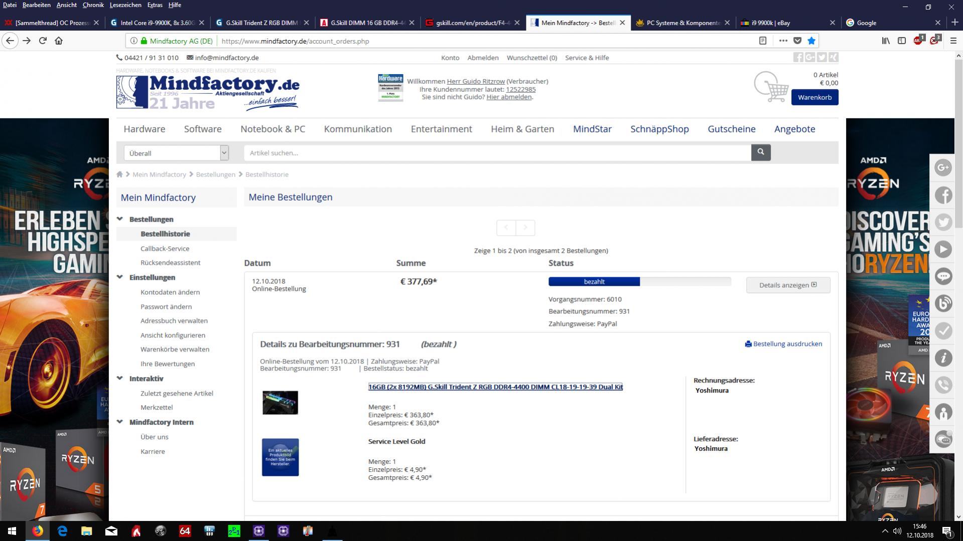Collapse the Einstellungen sidebar section
963x541 pixels.
point(119,277)
